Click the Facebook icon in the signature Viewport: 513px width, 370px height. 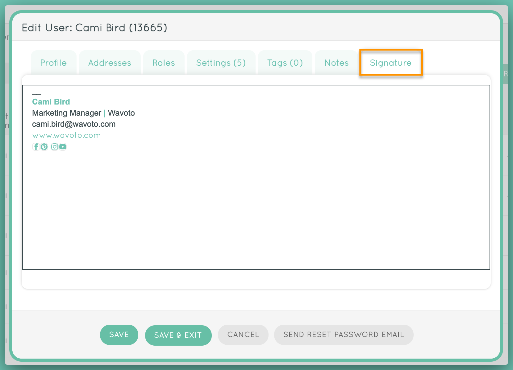coord(36,147)
